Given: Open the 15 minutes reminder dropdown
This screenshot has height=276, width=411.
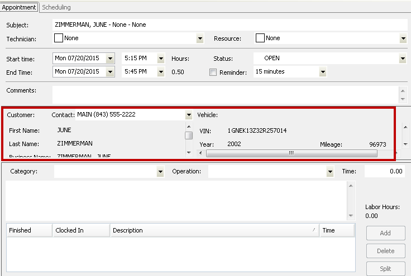Looking at the screenshot, I should coord(323,72).
